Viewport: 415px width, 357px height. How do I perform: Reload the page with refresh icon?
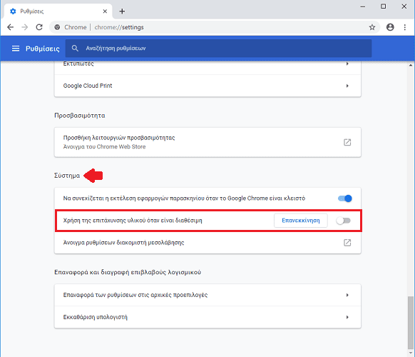point(39,27)
